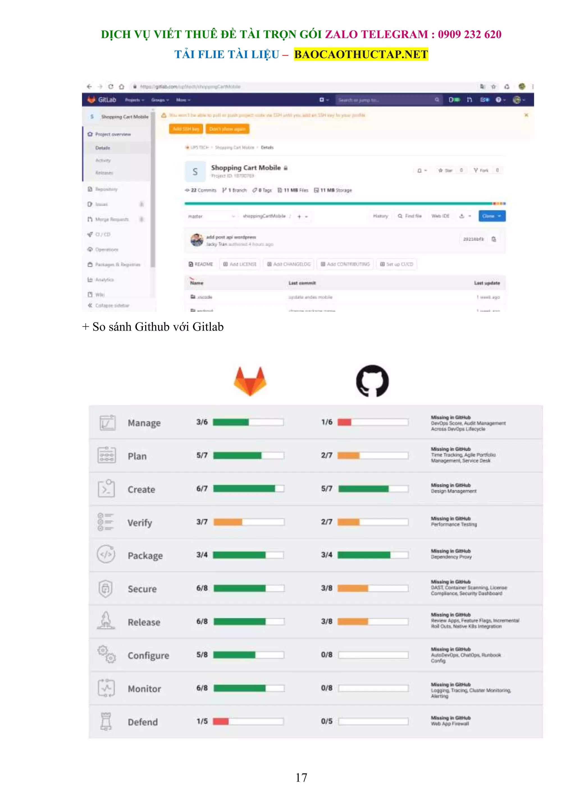Click the Find file button
The height and width of the screenshot is (812, 575).
(410, 216)
